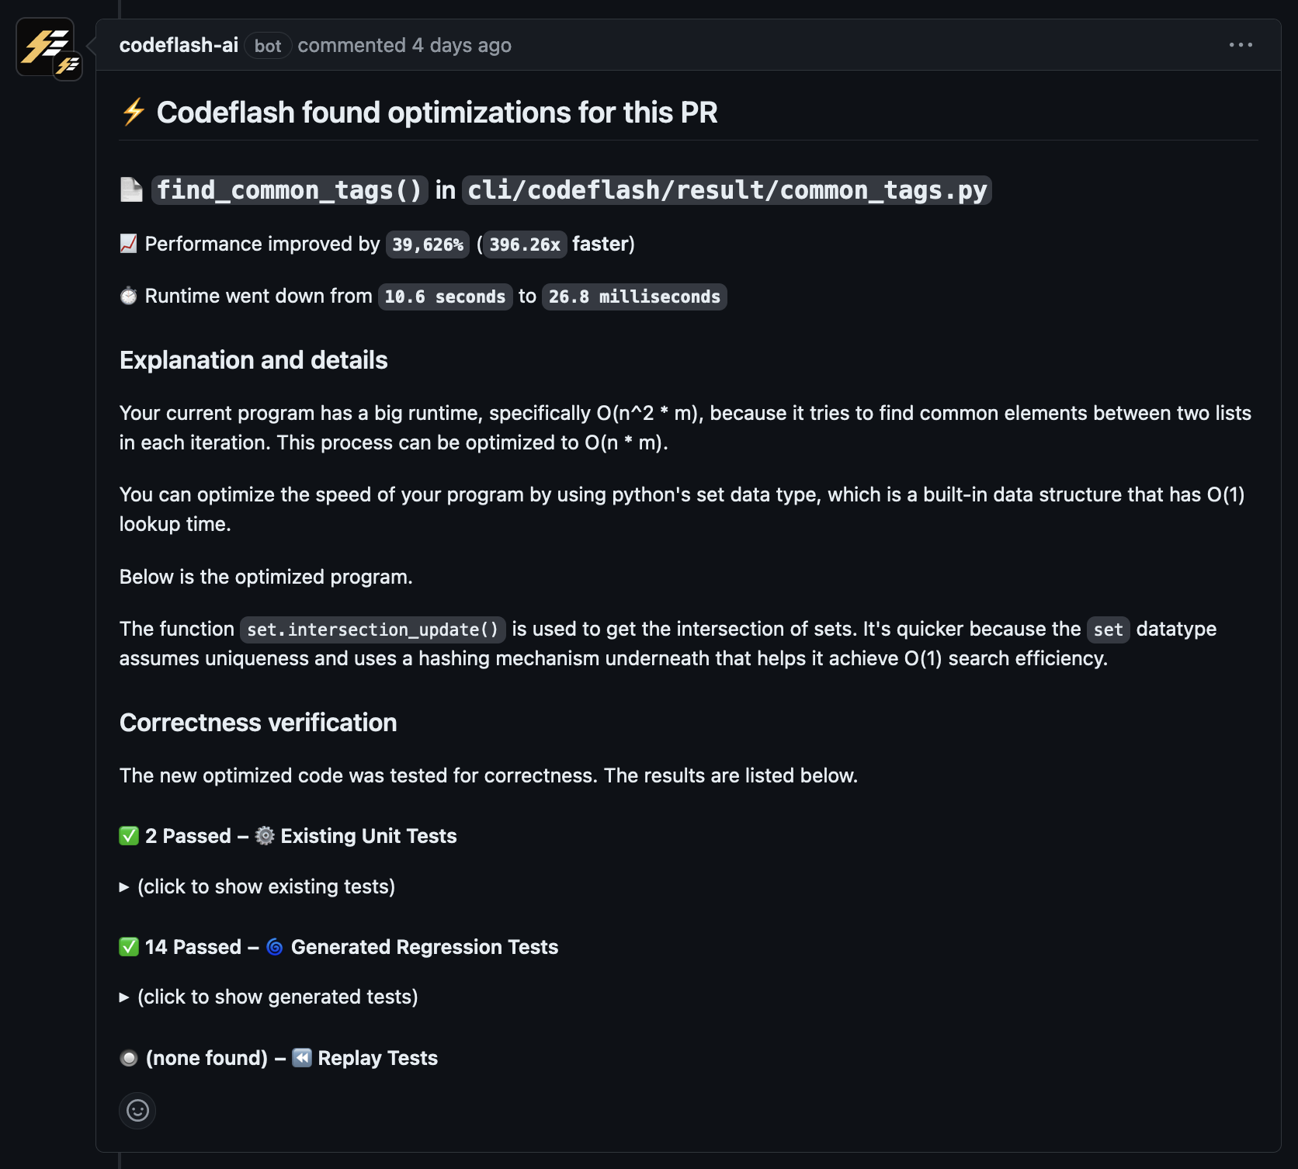The width and height of the screenshot is (1298, 1169).
Task: Open the codeflash-ai author profile link
Action: pyautogui.click(x=179, y=45)
